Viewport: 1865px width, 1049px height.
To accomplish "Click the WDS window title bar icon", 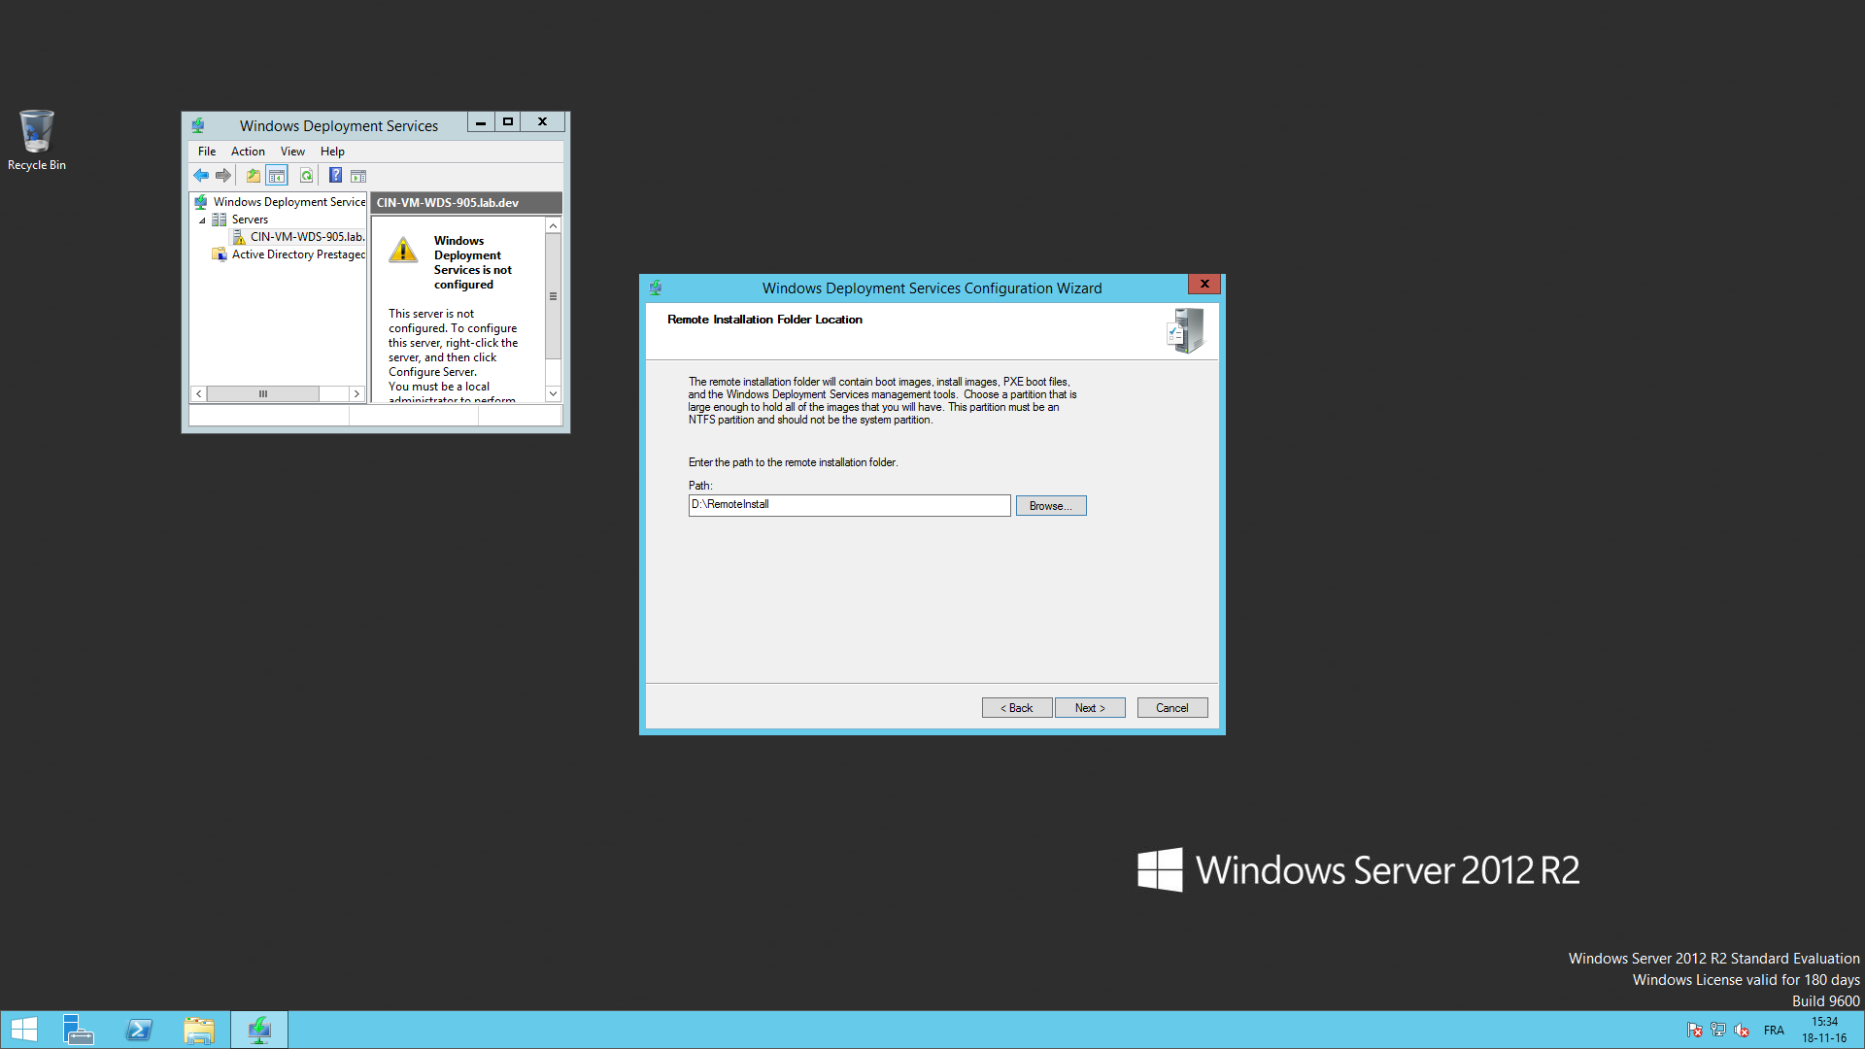I will pos(198,125).
